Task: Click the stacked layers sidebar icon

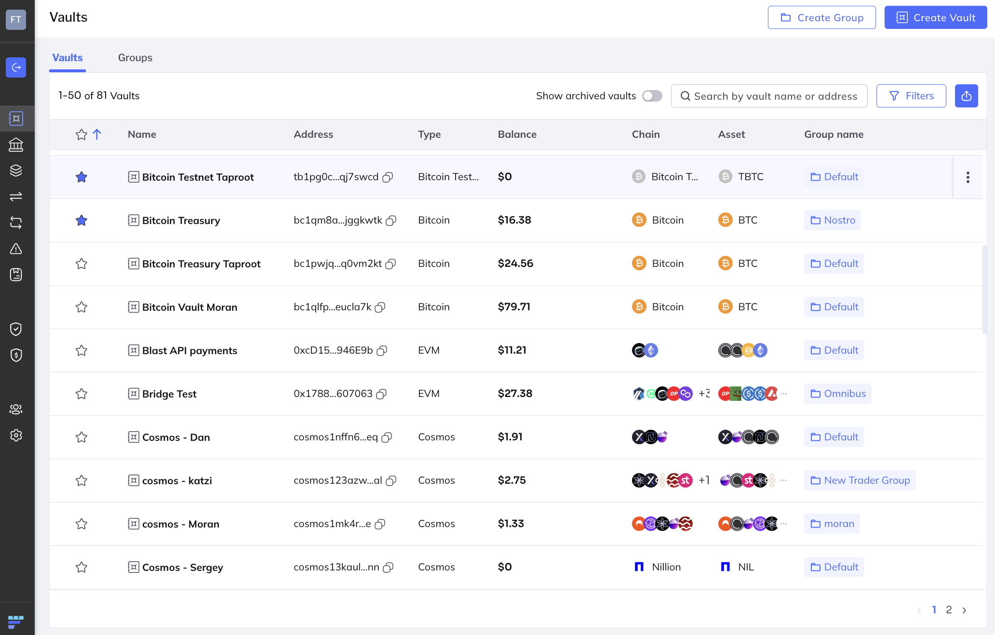Action: [x=16, y=171]
